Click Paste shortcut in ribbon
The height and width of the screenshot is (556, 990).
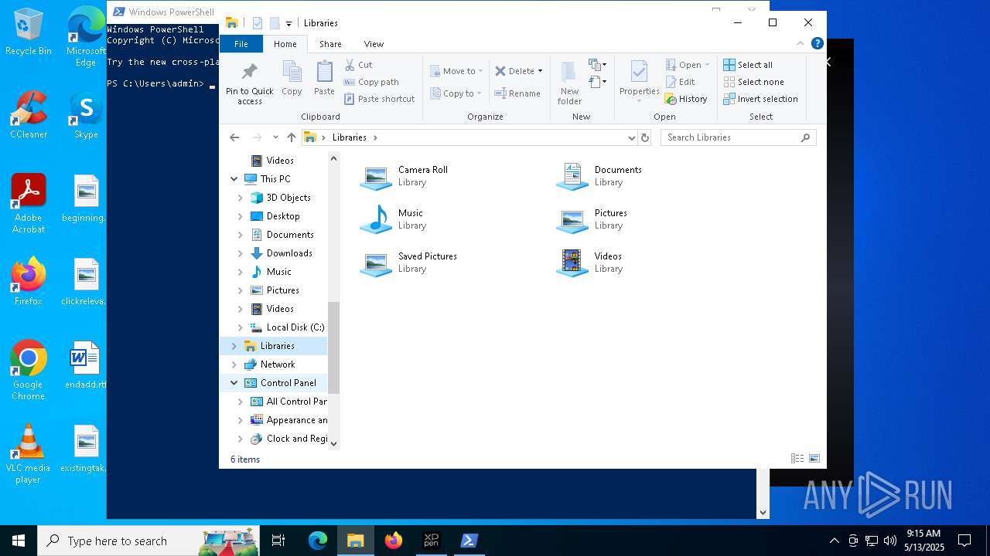click(x=379, y=99)
